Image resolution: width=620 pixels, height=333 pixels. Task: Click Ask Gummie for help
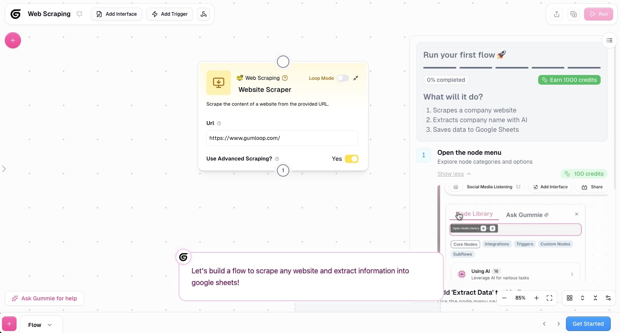(44, 298)
